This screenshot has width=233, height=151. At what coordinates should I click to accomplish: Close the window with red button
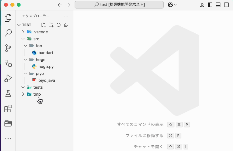6,5
